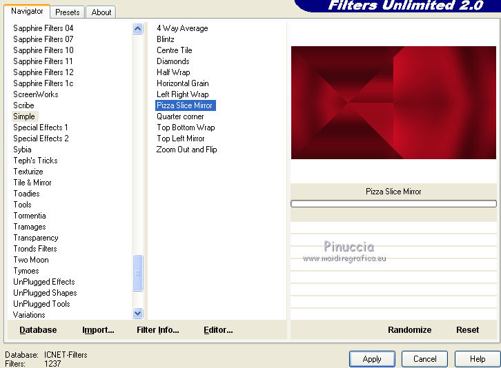Select Texturize category
Screen dimensions: 501x368
pyautogui.click(x=28, y=172)
